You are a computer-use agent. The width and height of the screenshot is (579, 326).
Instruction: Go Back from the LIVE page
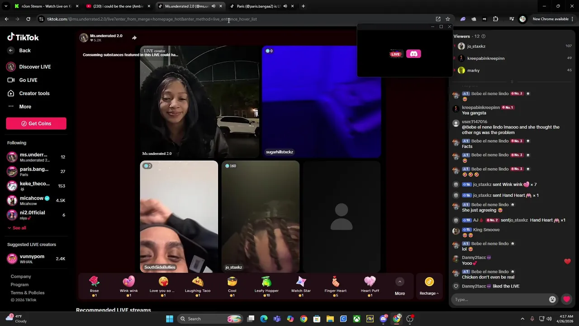pyautogui.click(x=19, y=51)
